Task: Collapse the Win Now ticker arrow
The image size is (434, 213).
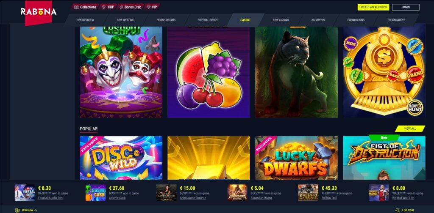Action: point(36,210)
